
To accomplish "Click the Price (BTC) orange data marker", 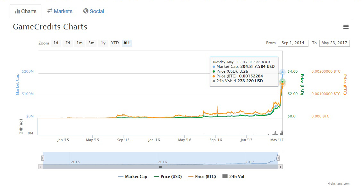I will click(x=282, y=84).
